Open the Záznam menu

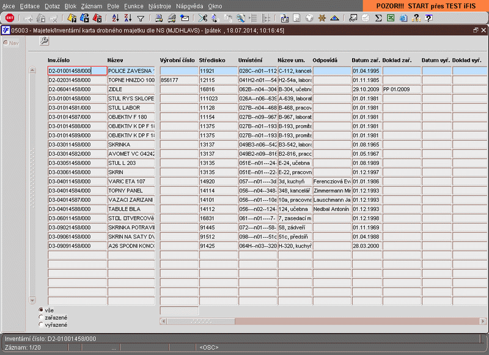point(91,6)
